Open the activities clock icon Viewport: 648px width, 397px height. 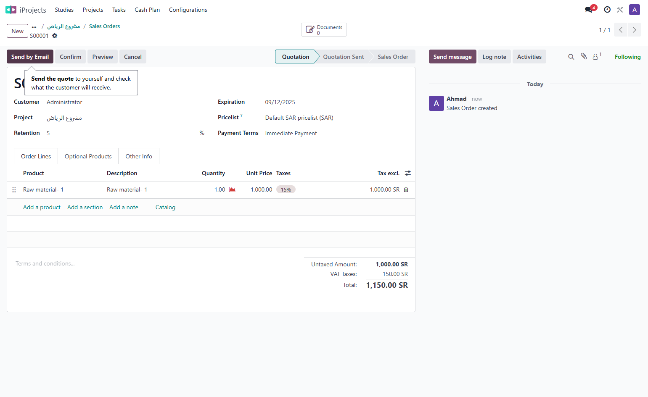coord(607,10)
